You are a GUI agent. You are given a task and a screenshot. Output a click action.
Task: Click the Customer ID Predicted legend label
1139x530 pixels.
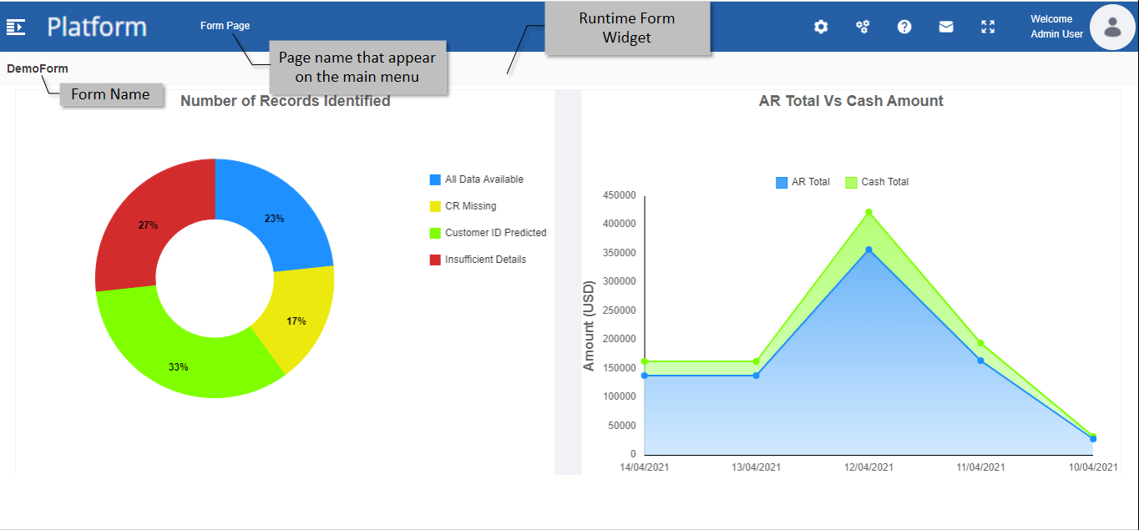(496, 233)
